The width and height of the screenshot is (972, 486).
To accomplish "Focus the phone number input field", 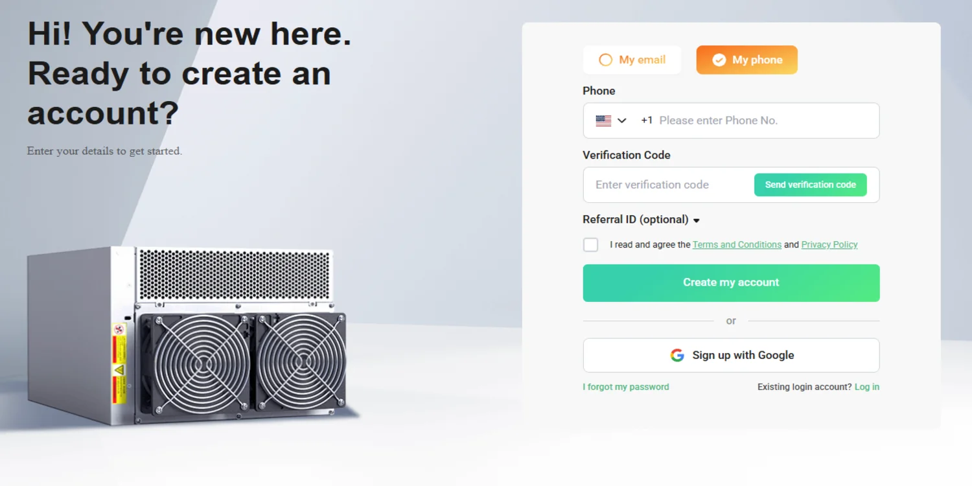I will click(x=765, y=121).
